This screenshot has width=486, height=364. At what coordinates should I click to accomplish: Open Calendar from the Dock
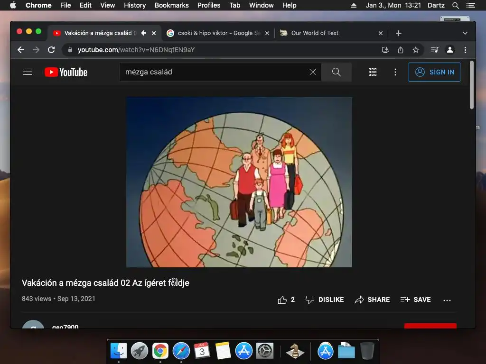[x=202, y=351]
